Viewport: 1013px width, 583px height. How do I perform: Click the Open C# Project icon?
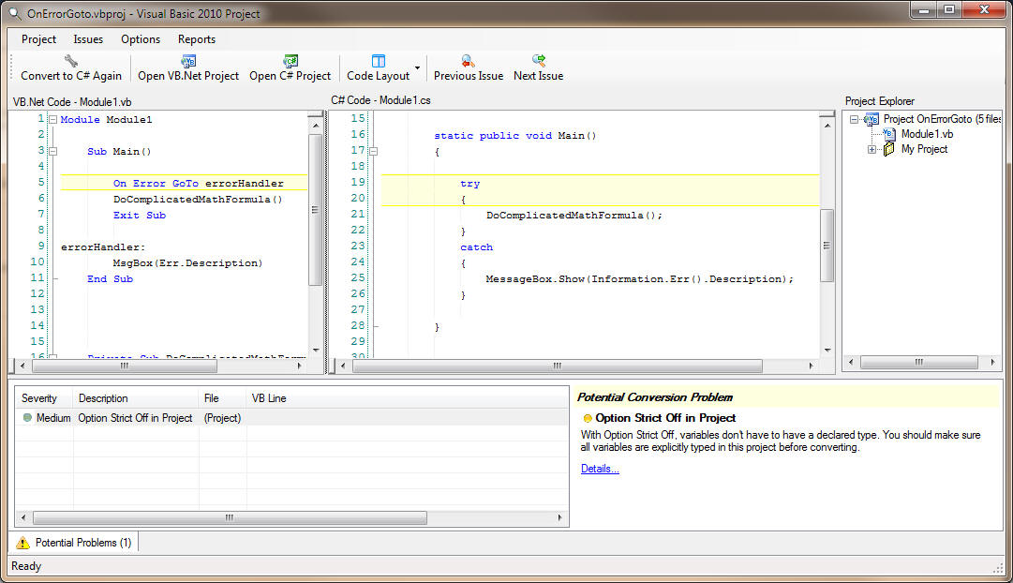290,61
